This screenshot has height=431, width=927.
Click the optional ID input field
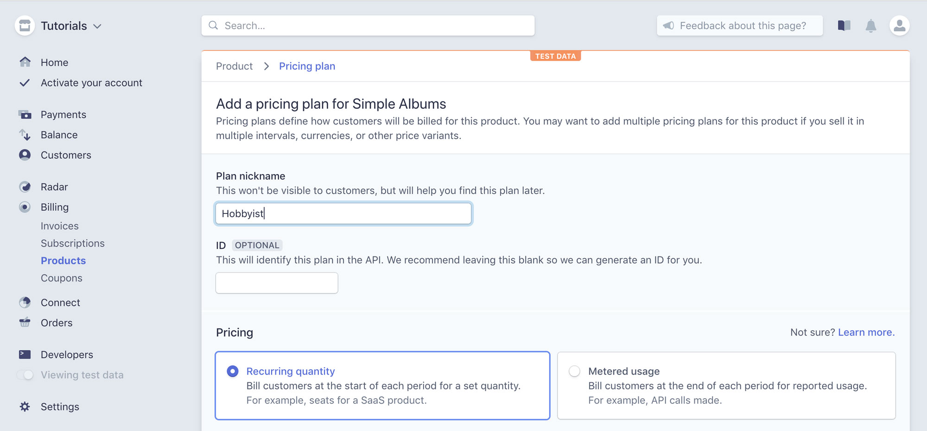click(276, 282)
